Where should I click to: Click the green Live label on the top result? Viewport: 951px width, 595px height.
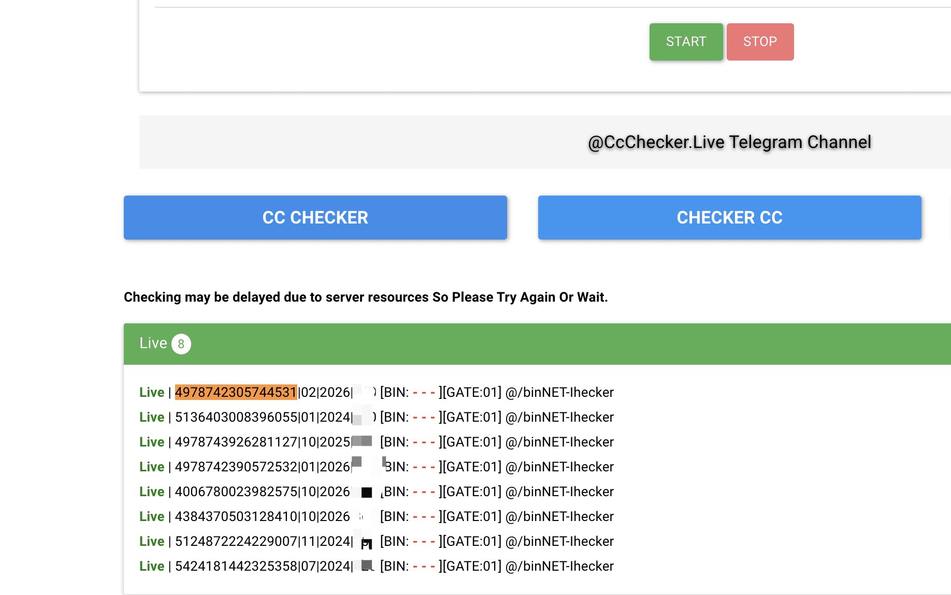point(152,392)
